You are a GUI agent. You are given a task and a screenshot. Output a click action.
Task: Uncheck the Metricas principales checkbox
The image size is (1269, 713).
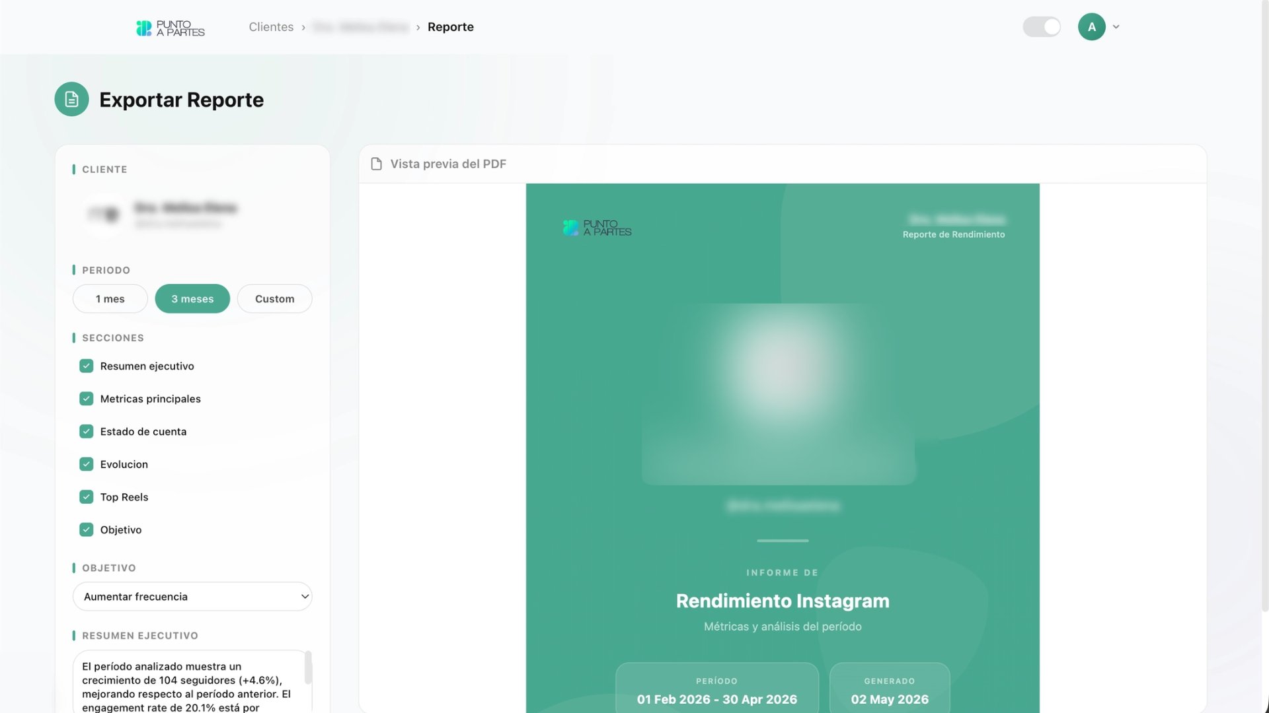click(x=87, y=399)
